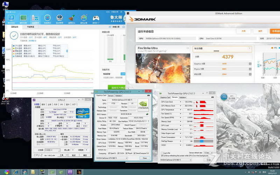
Task: Open Internet Explorer from the taskbar
Action: click(16, 172)
